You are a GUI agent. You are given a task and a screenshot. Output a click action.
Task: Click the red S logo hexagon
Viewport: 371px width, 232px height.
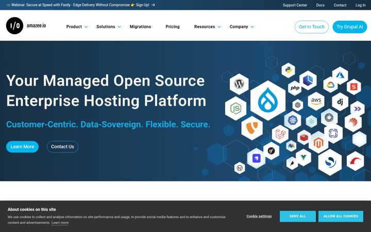coord(353,87)
